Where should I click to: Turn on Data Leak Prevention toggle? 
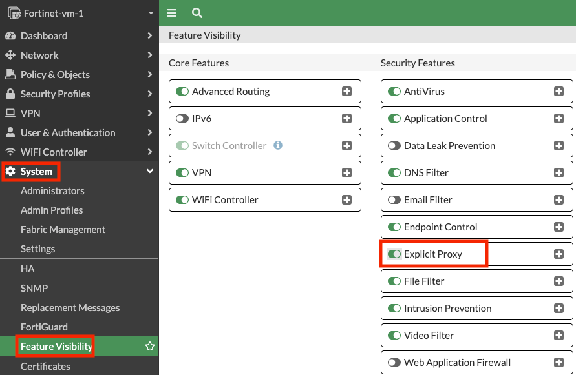tap(394, 146)
